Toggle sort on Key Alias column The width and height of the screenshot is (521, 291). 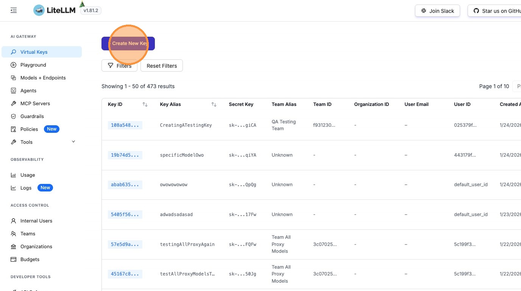tap(214, 104)
